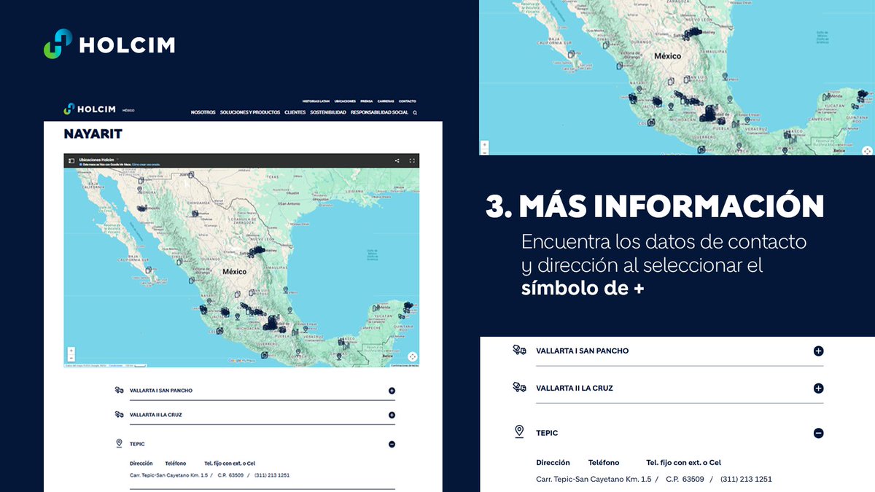This screenshot has width=875, height=492.
Task: Click the 'Cómo crear una propia' map link
Action: coord(145,165)
